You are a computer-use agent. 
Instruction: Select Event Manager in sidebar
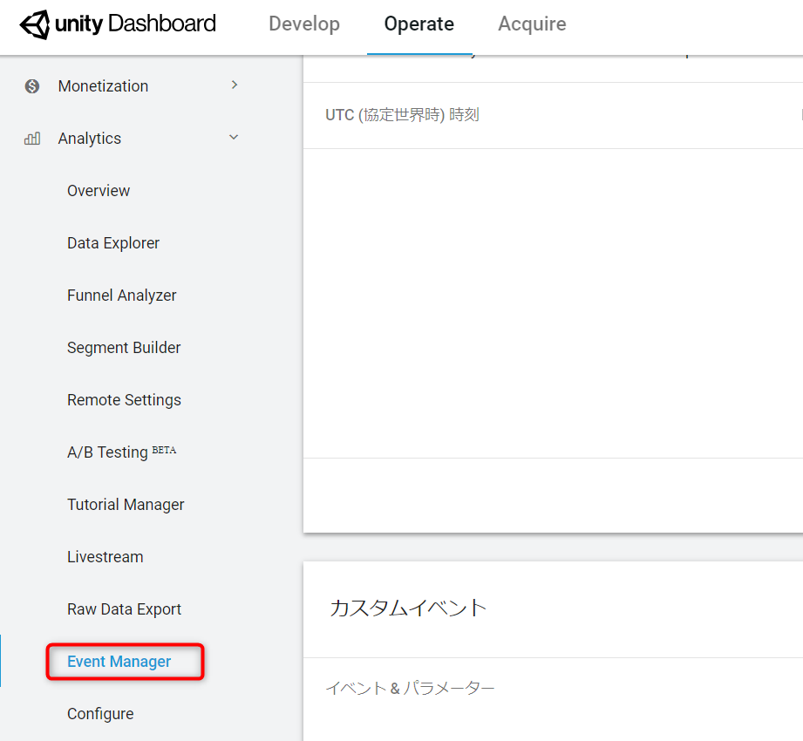pos(119,661)
